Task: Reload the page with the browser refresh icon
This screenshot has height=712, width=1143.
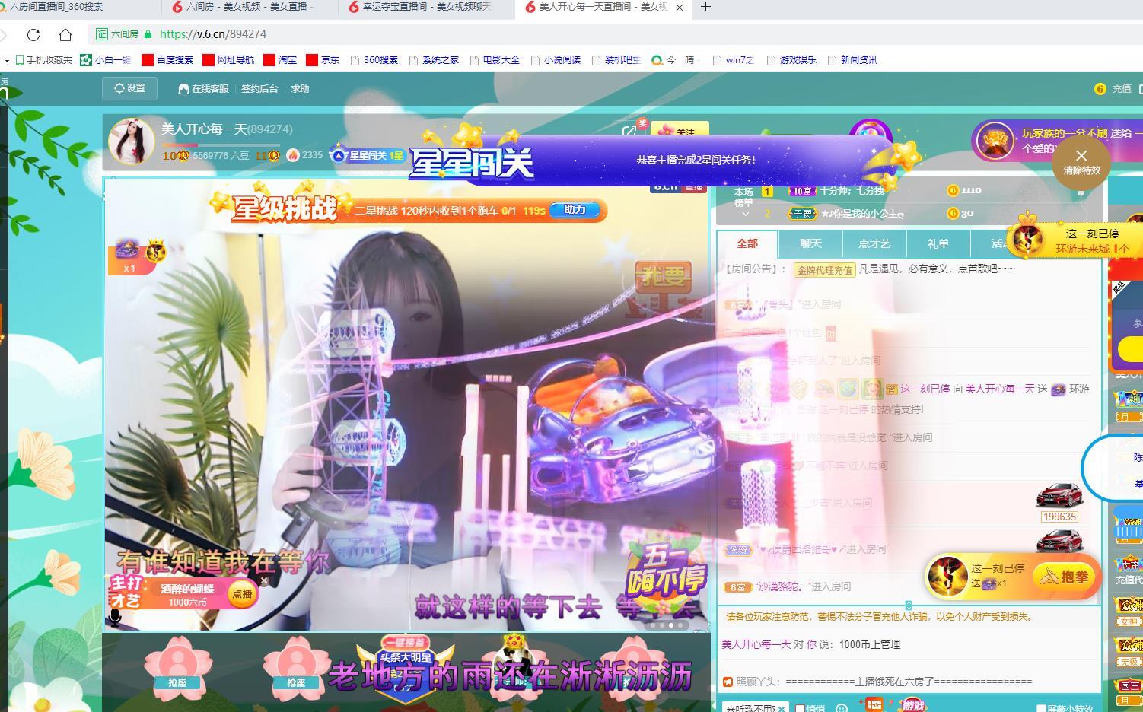Action: tap(33, 34)
